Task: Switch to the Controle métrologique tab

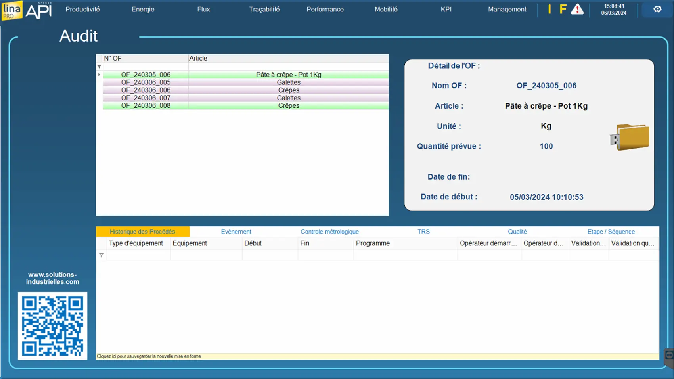Action: point(329,232)
